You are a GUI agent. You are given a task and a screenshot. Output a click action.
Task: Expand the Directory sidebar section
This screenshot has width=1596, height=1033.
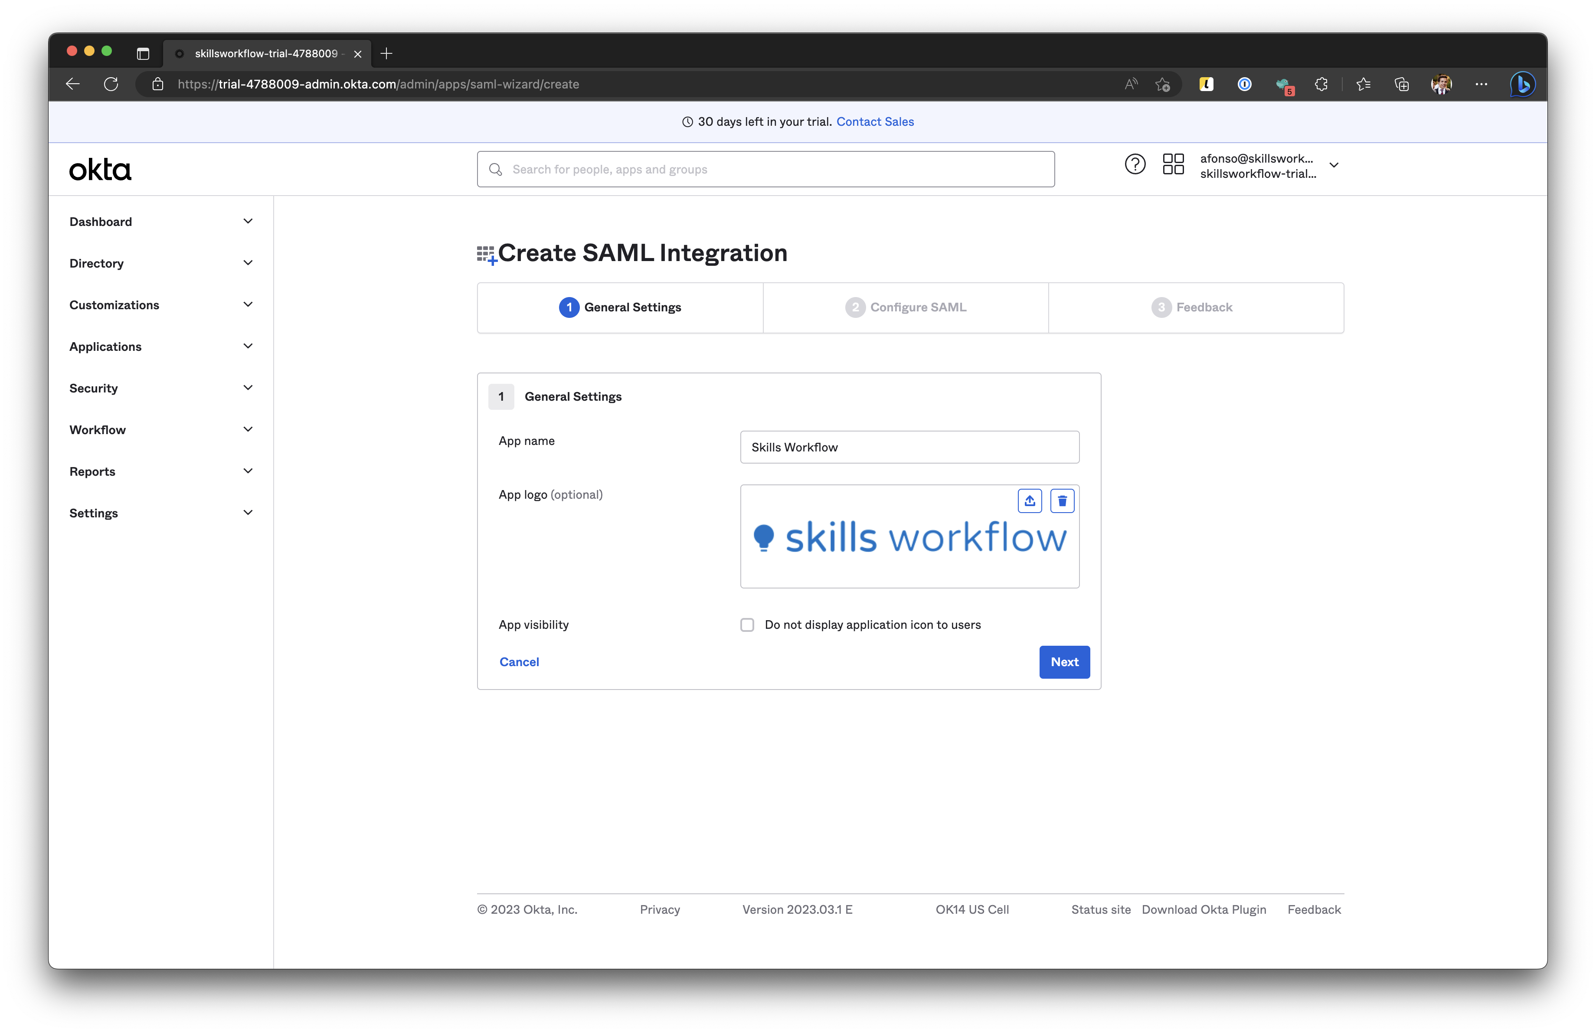161,263
